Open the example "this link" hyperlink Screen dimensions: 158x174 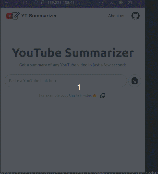[76, 95]
